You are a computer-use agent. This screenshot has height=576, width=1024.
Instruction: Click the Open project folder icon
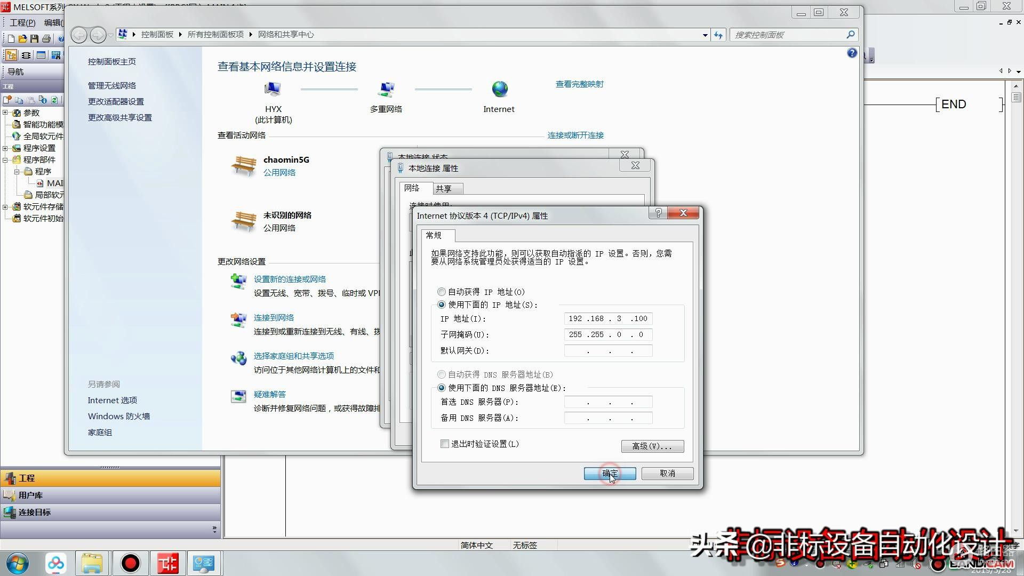(22, 39)
